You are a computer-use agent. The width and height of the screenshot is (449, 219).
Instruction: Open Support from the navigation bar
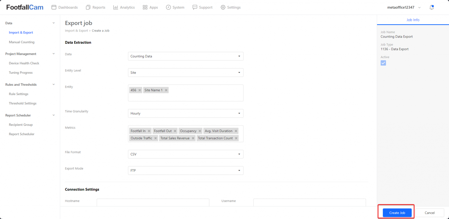(202, 7)
